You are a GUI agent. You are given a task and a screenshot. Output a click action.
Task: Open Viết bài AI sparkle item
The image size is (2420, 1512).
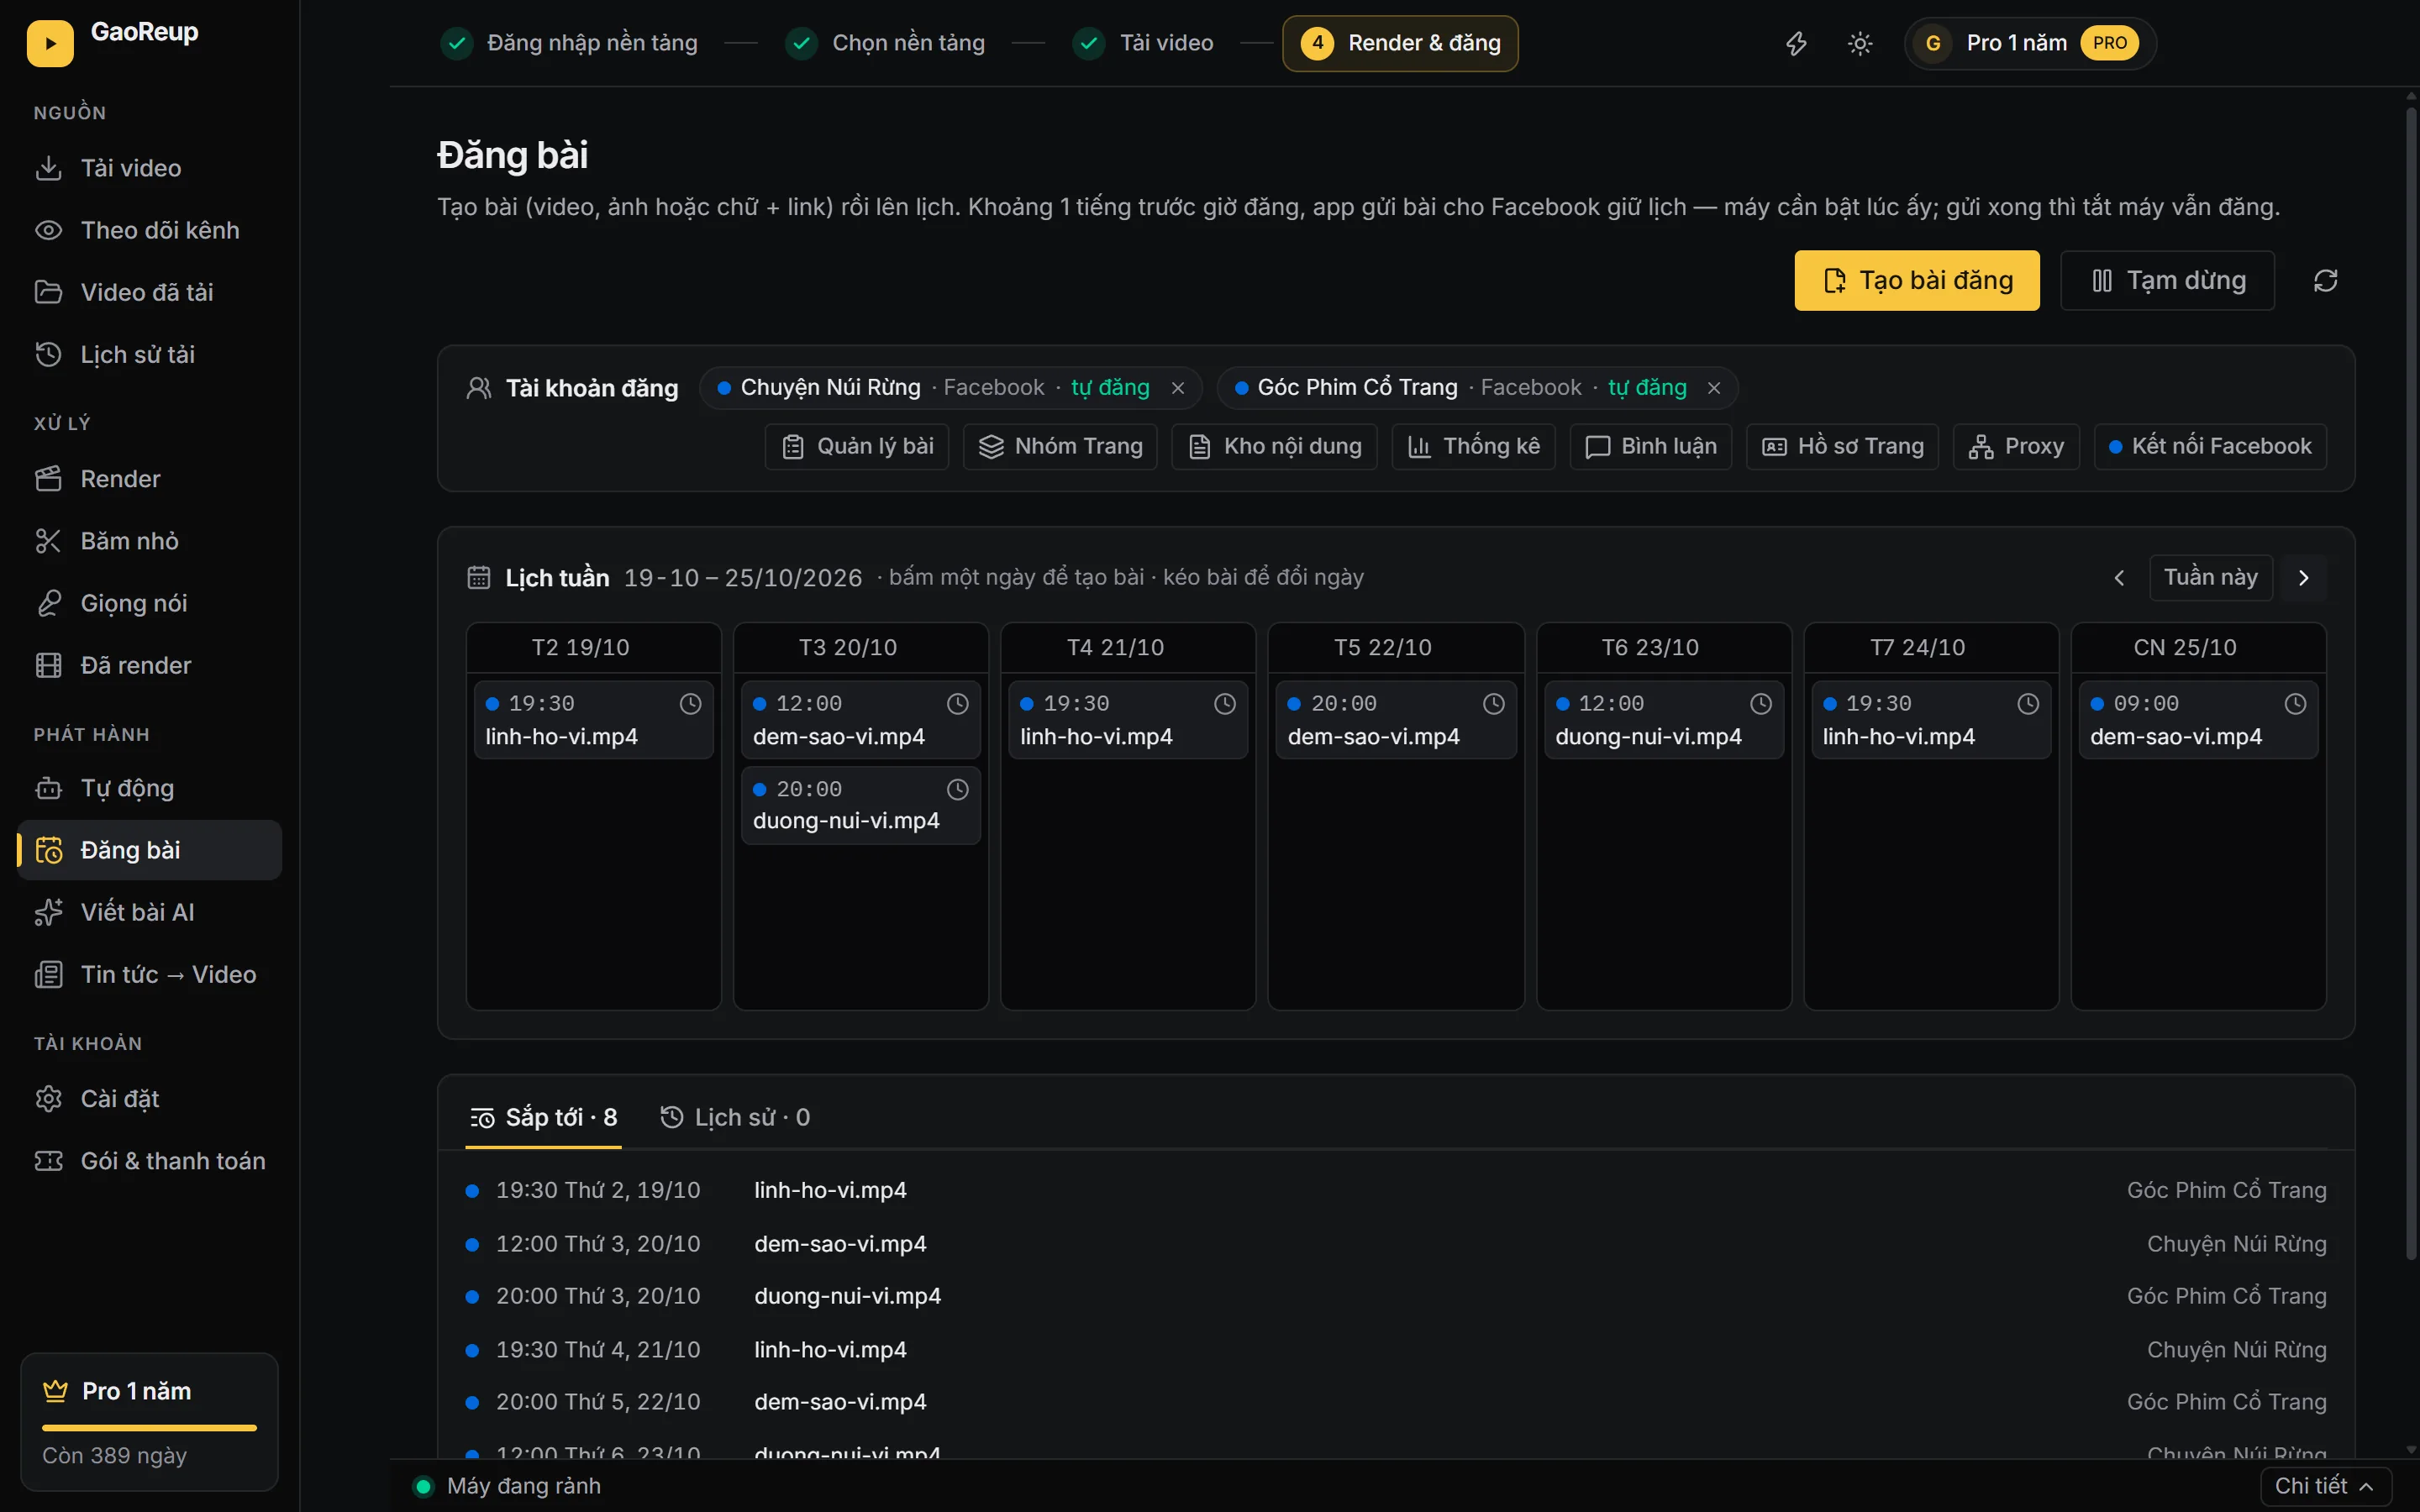(x=149, y=912)
